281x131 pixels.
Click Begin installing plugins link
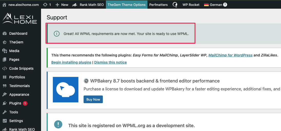pyautogui.click(x=71, y=62)
